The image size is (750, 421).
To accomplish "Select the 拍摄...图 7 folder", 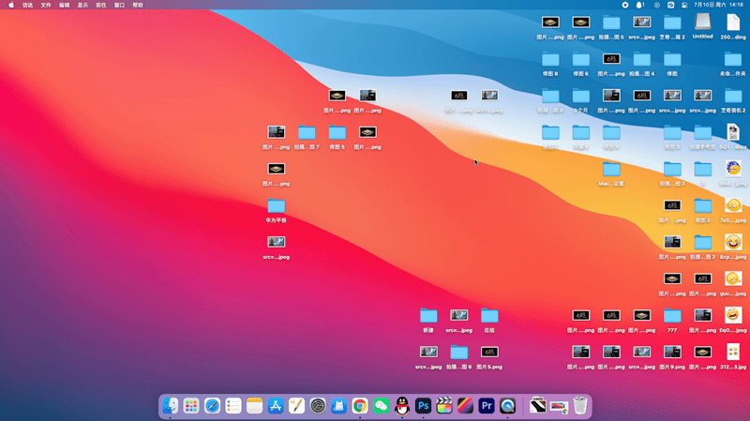I will (307, 137).
